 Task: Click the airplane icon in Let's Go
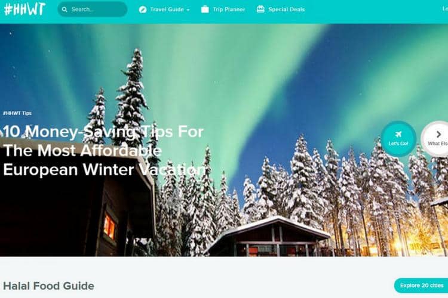(x=398, y=134)
